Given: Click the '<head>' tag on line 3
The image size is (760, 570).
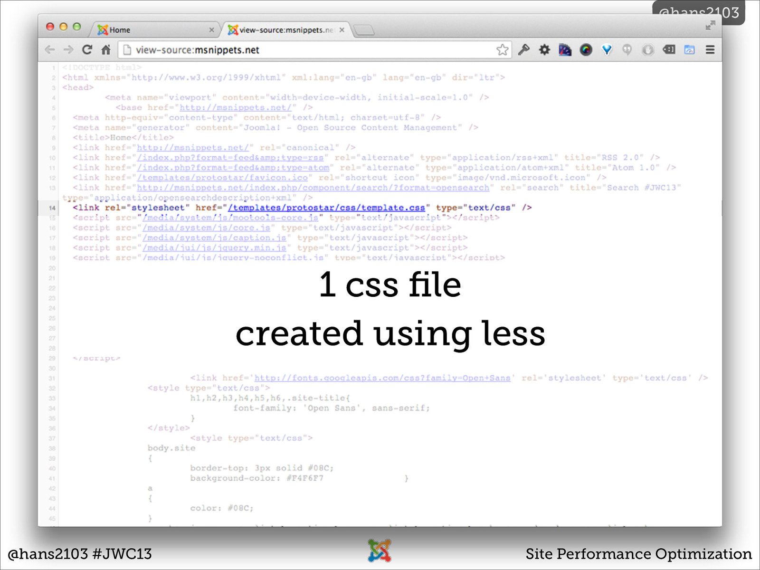Looking at the screenshot, I should (78, 87).
